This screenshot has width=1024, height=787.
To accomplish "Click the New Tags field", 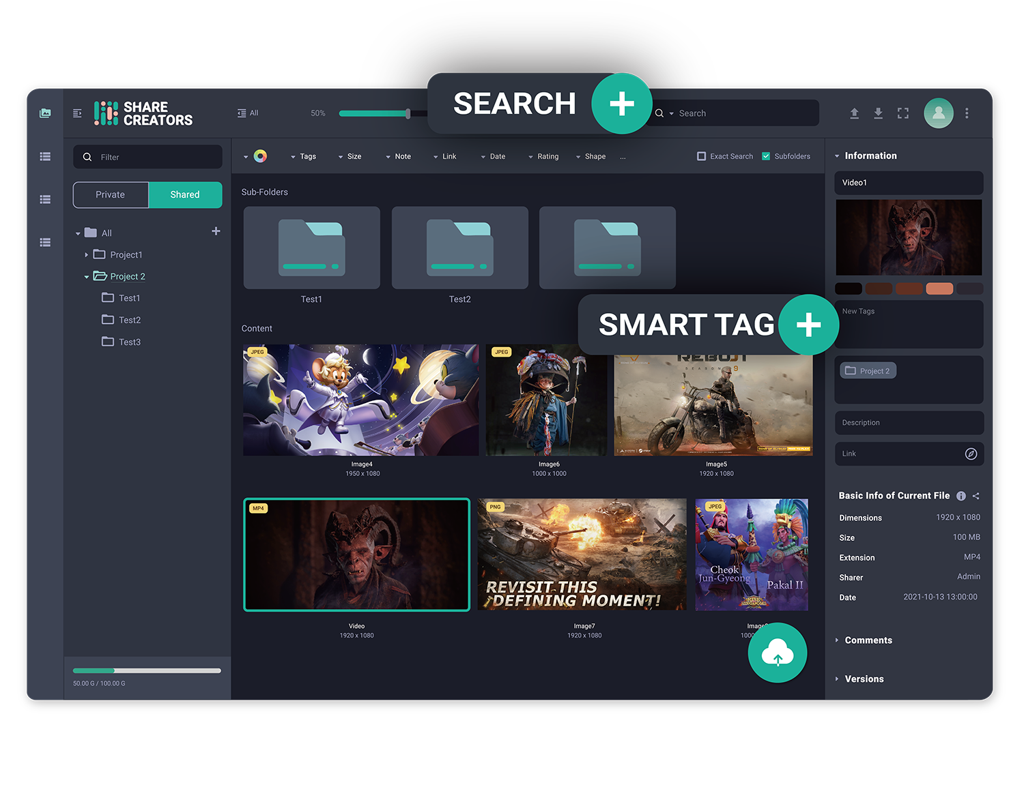I will [x=909, y=324].
